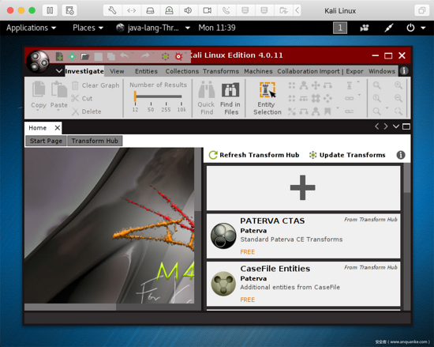Viewport: 434px width, 347px height.
Task: Switch to the Transforms ribbon tab
Action: pyautogui.click(x=221, y=71)
